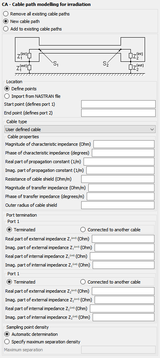Select Automatic determination sampling option

31,334
